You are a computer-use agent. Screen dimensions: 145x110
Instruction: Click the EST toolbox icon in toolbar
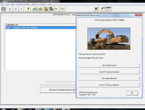click(3, 9)
